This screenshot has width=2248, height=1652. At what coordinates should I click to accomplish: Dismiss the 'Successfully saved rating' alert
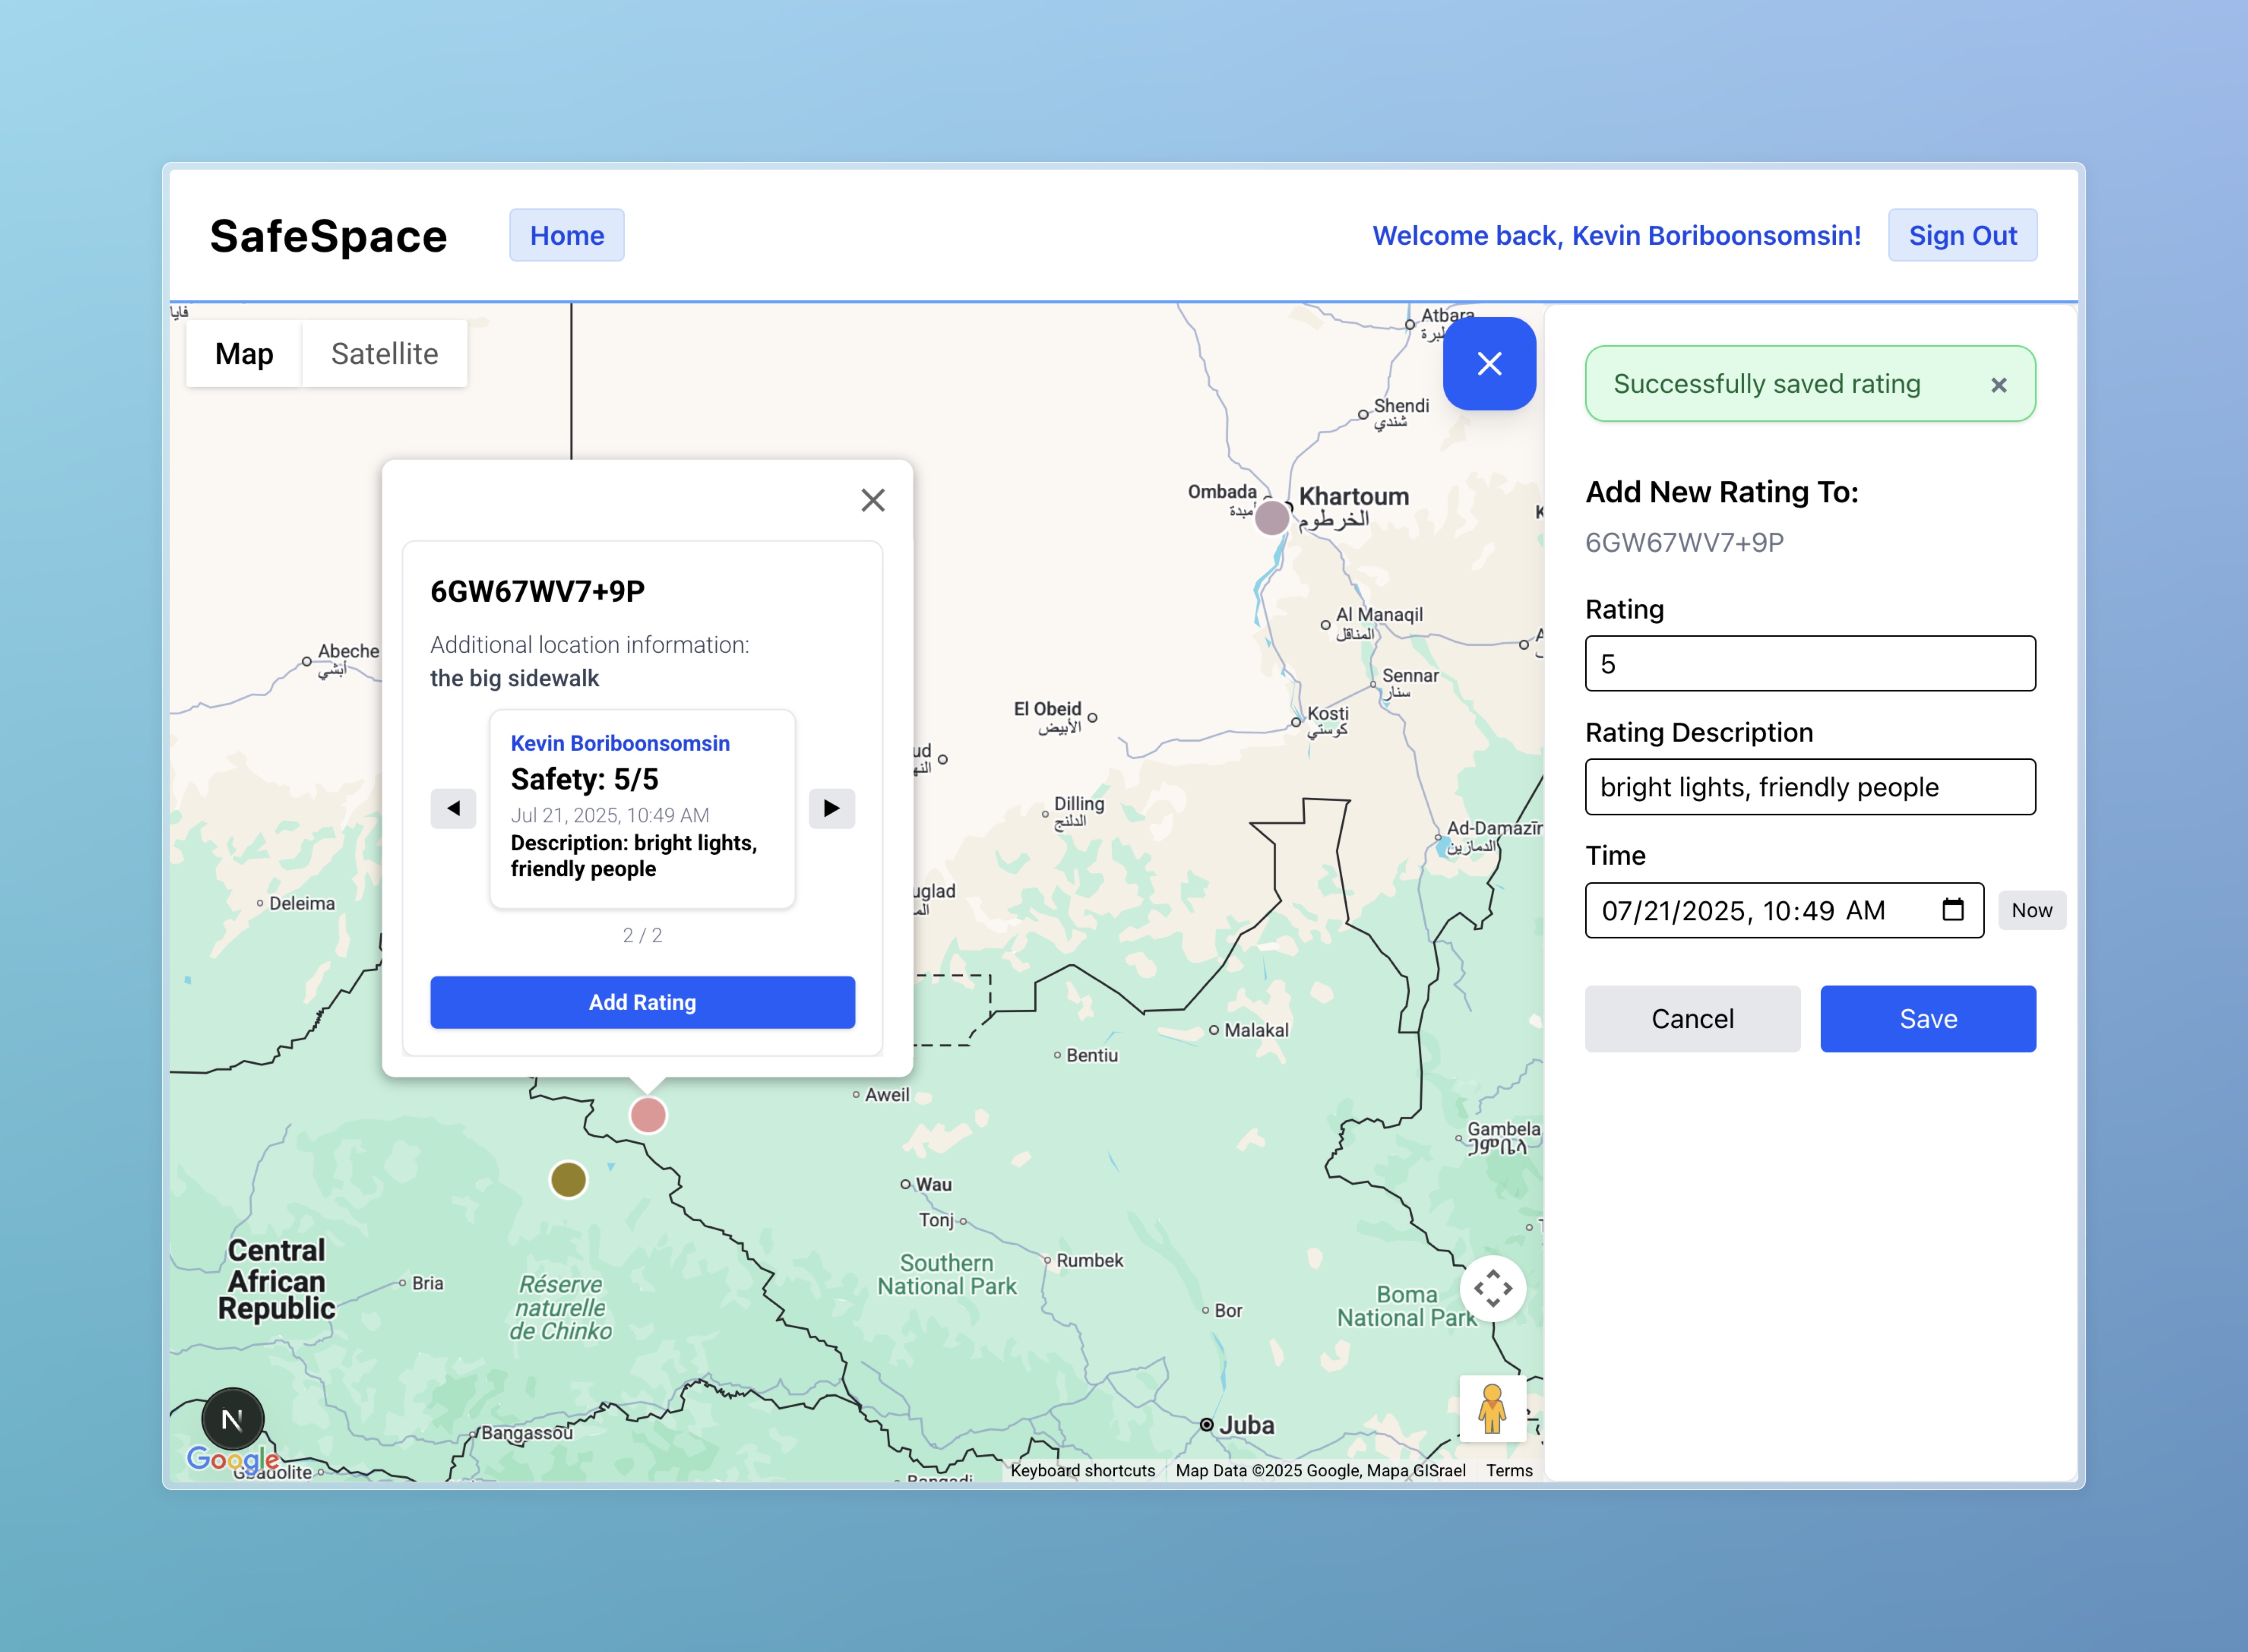pyautogui.click(x=1998, y=385)
